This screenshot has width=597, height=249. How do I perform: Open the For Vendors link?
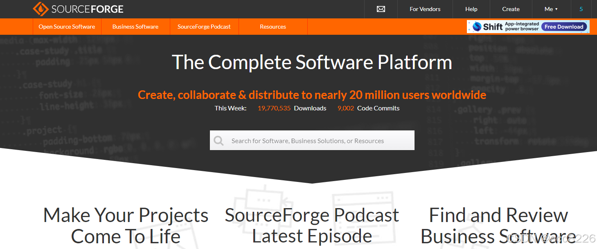(x=425, y=9)
